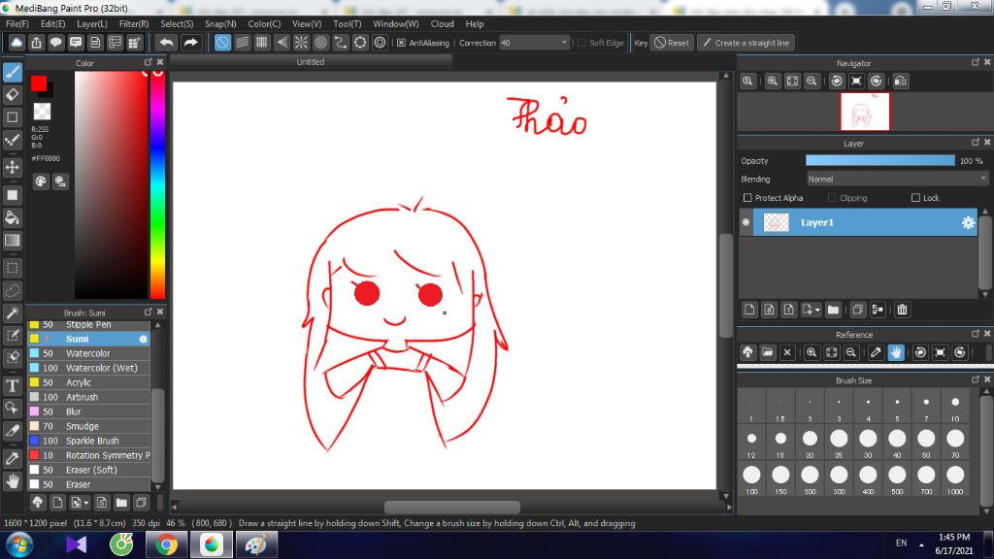Screen dimensions: 994x559
Task: Enable parallel snap guide
Action: click(x=242, y=43)
